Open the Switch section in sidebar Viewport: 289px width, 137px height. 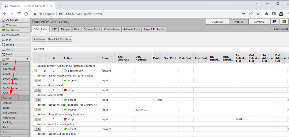tap(15, 50)
